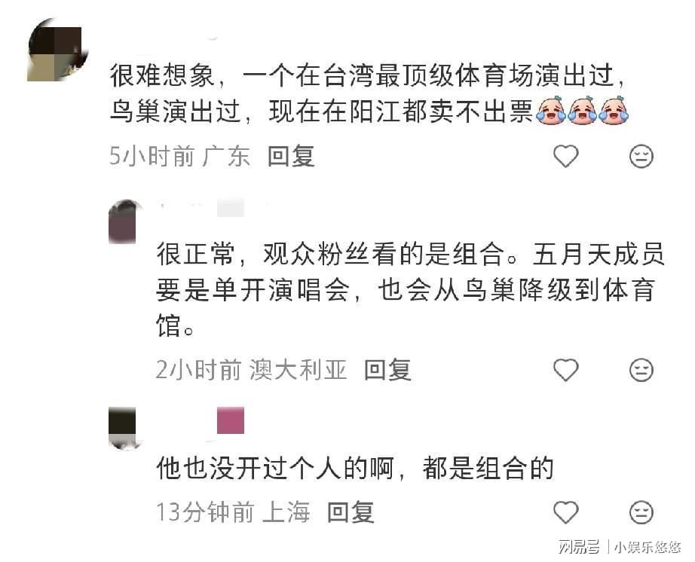Click the reply text mentioning 五月天成员
The height and width of the screenshot is (562, 695).
pyautogui.click(x=410, y=289)
